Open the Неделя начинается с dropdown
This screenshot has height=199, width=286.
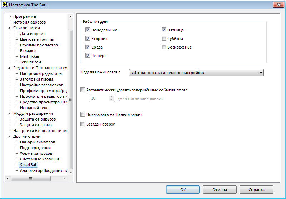click(196, 73)
